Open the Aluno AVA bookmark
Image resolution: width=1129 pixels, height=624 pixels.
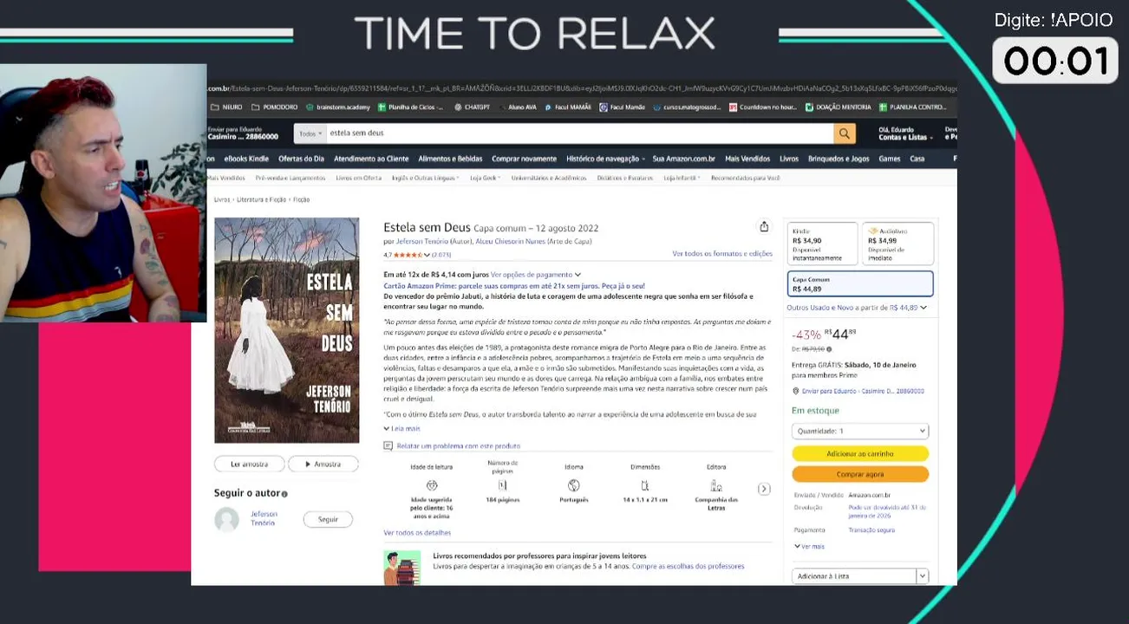click(x=518, y=107)
